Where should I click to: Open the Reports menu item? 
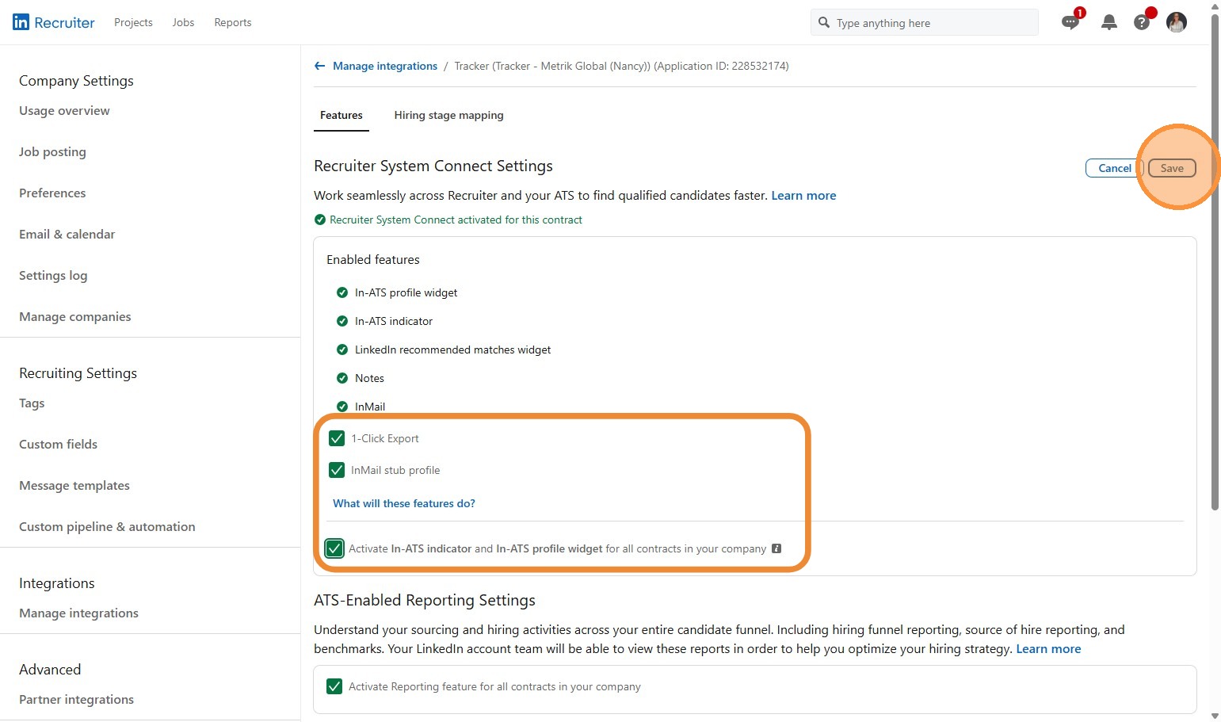tap(232, 22)
